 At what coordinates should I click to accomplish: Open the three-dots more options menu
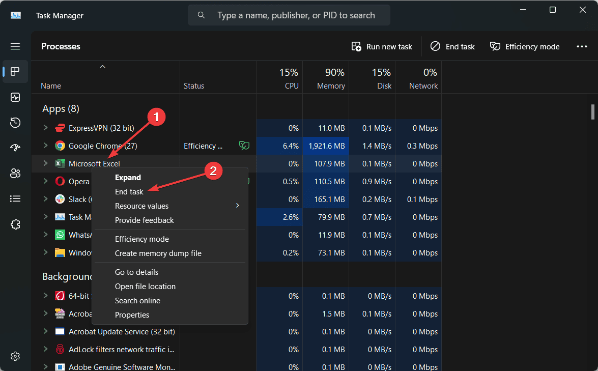(582, 46)
